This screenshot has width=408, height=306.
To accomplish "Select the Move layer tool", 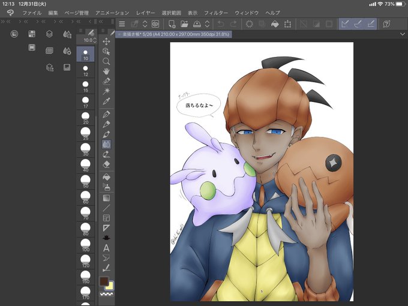I will pos(106,41).
